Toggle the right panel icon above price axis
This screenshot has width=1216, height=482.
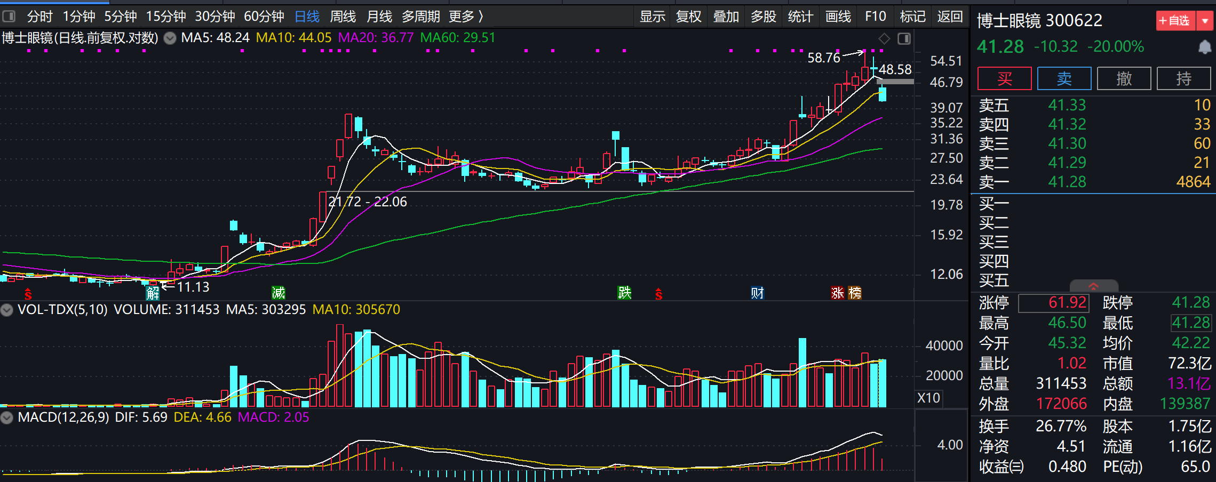click(904, 38)
